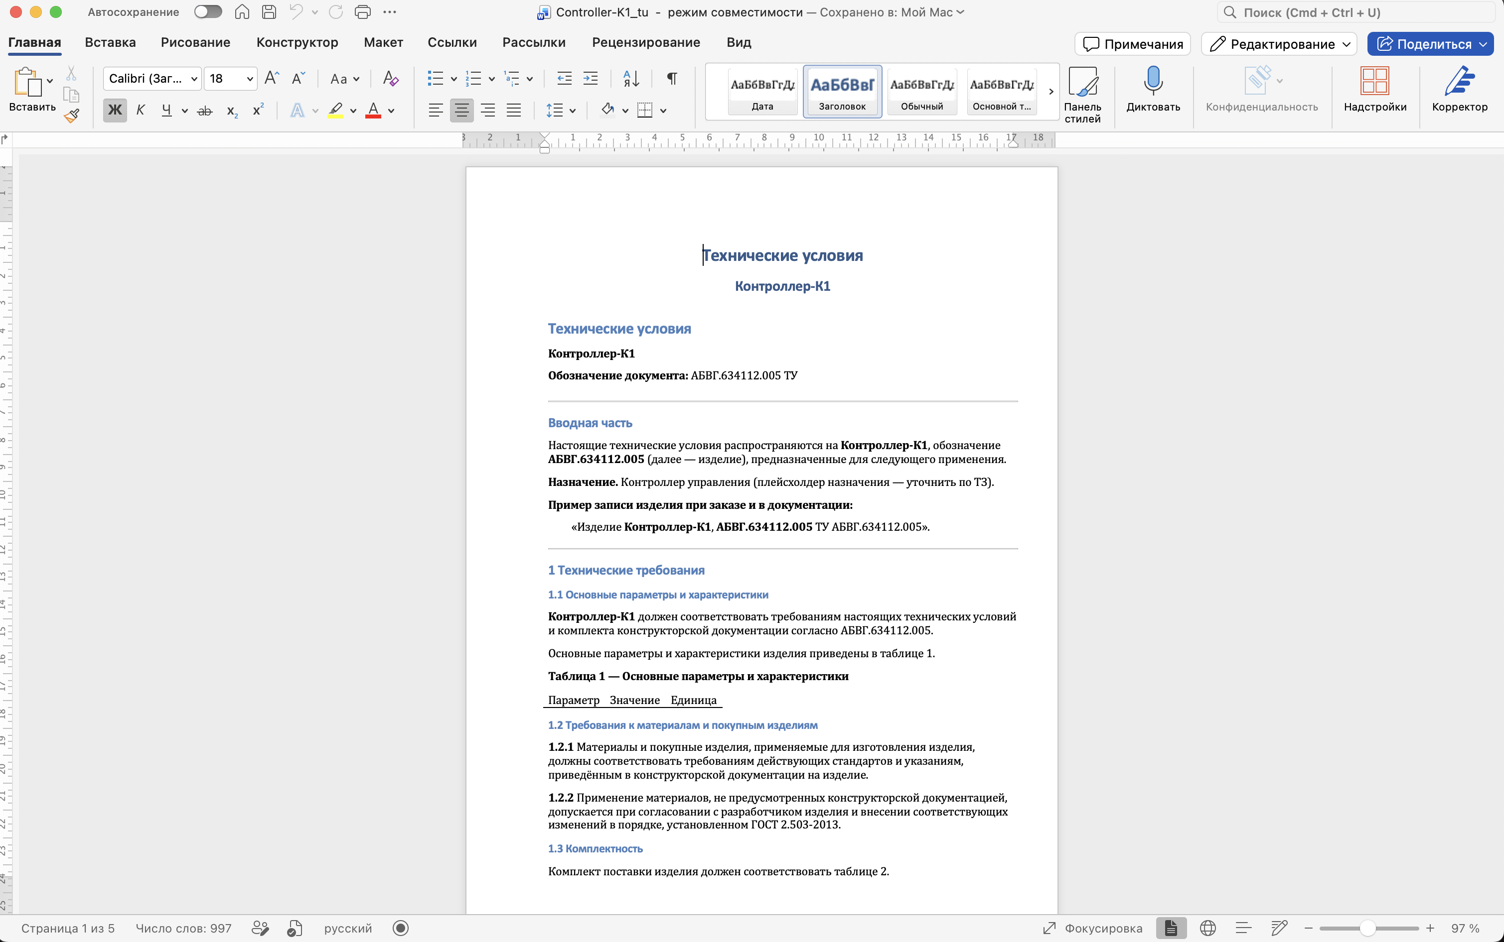Apply yellow text highlight color
This screenshot has height=942, width=1504.
(x=335, y=111)
